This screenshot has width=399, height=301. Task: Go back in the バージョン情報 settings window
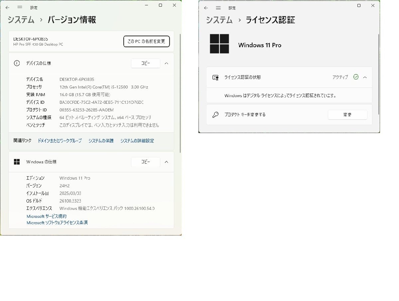8,7
